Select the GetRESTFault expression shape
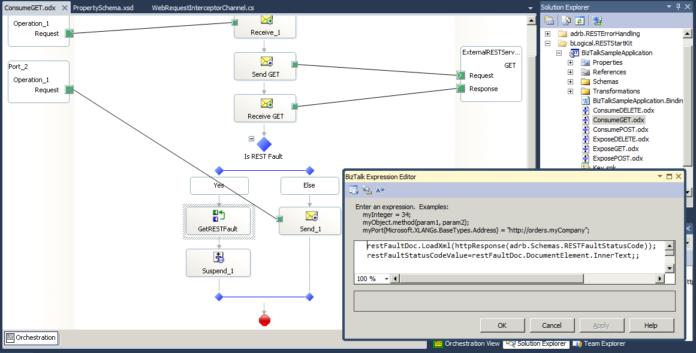 tap(218, 221)
